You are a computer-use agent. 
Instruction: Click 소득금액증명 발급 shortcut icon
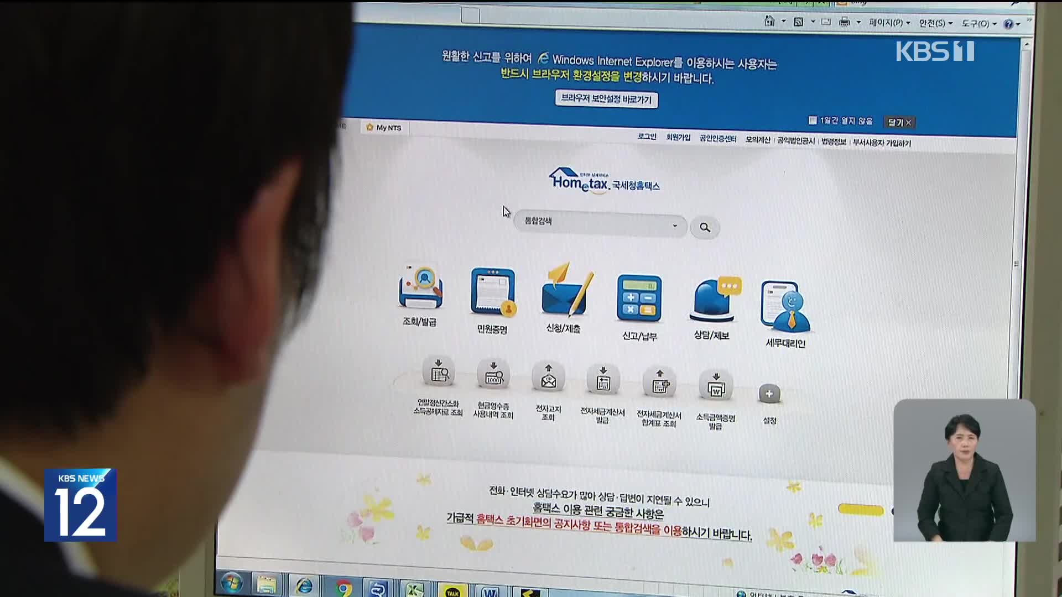click(716, 385)
